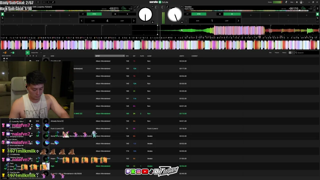Viewport: 320px width, 180px height.
Task: Turn off SYNC on the left deck
Action: pyautogui.click(x=94, y=14)
